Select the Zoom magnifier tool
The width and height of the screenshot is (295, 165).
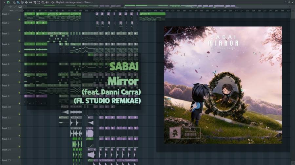tap(43, 2)
